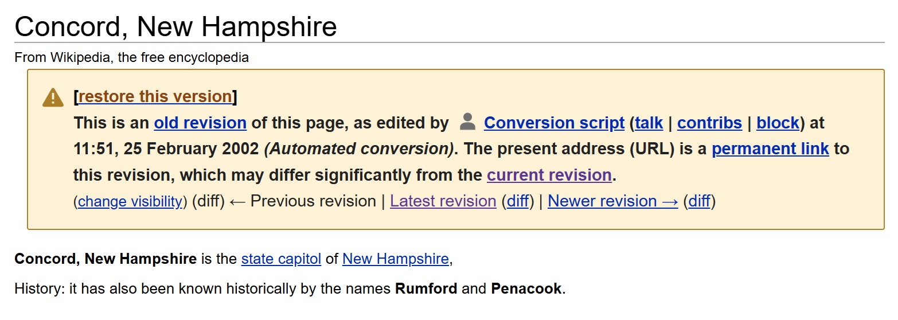Navigate to 'Newer revision →'
The width and height of the screenshot is (898, 320).
pos(613,201)
